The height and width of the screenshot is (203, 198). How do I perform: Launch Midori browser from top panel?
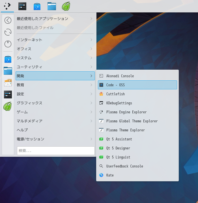point(66,6)
